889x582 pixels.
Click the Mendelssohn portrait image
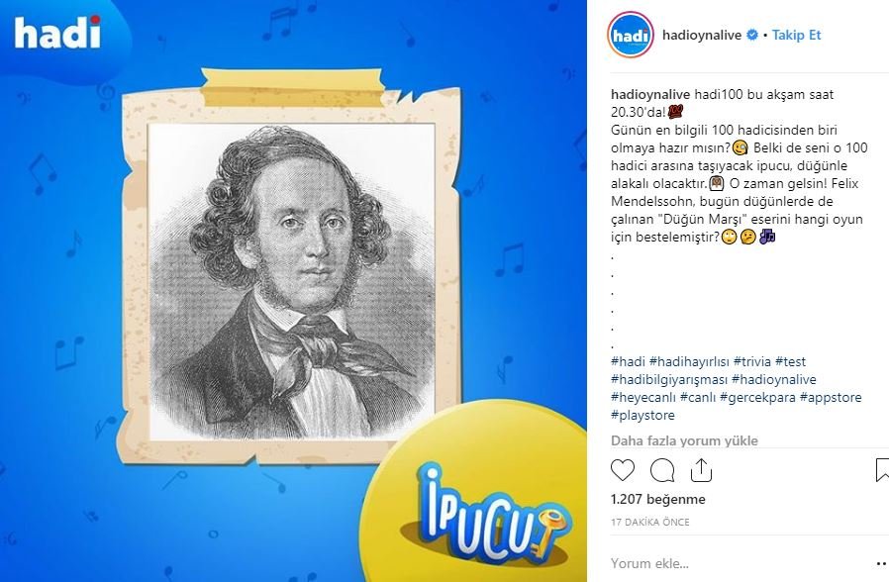pos(291,282)
